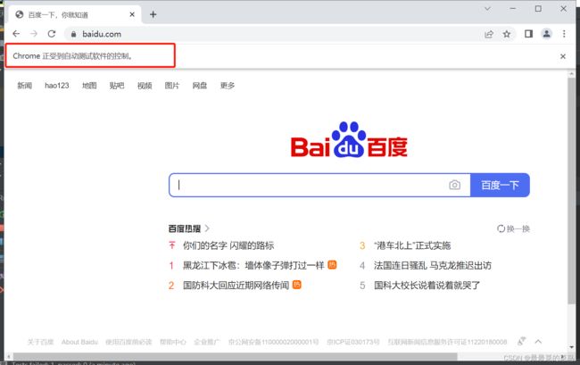Image resolution: width=580 pixels, height=365 pixels.
Task: Expand the 百度热搜 section chevron
Action: click(207, 228)
